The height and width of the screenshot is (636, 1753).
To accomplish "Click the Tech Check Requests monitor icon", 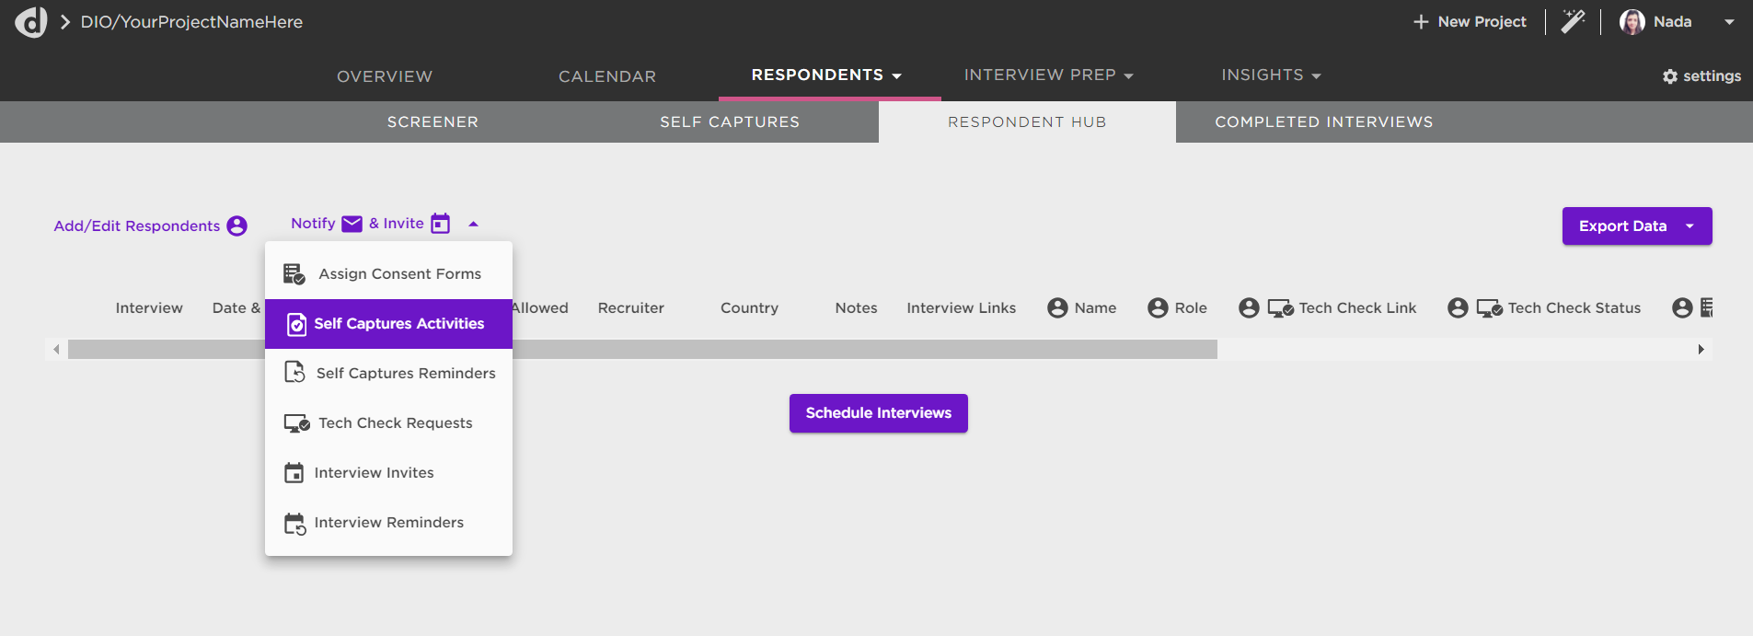I will [296, 423].
